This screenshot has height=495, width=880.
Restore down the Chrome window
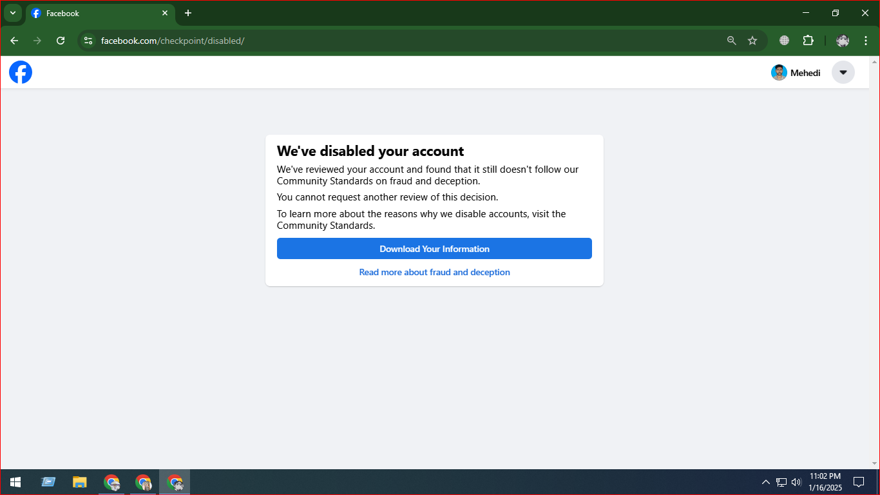point(836,13)
